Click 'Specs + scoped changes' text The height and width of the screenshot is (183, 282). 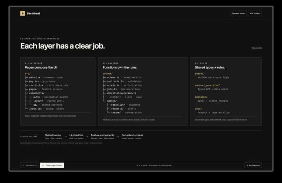[x=213, y=101]
